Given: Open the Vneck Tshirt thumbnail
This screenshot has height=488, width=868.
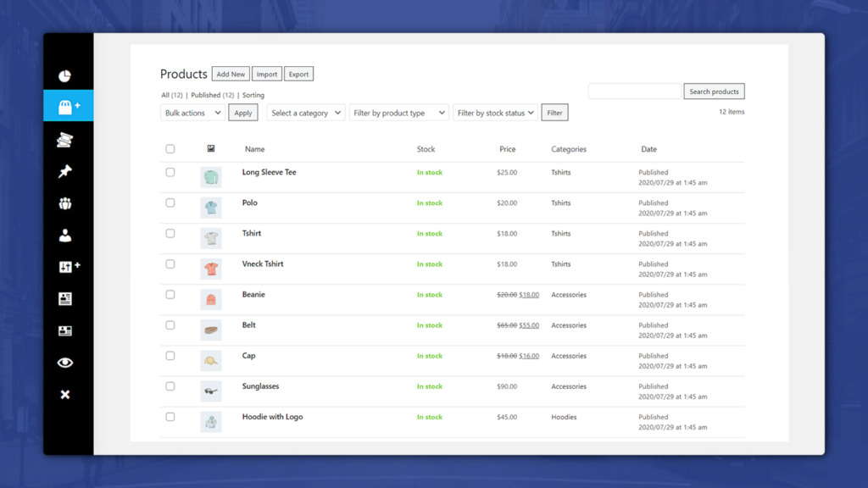Looking at the screenshot, I should click(x=211, y=269).
